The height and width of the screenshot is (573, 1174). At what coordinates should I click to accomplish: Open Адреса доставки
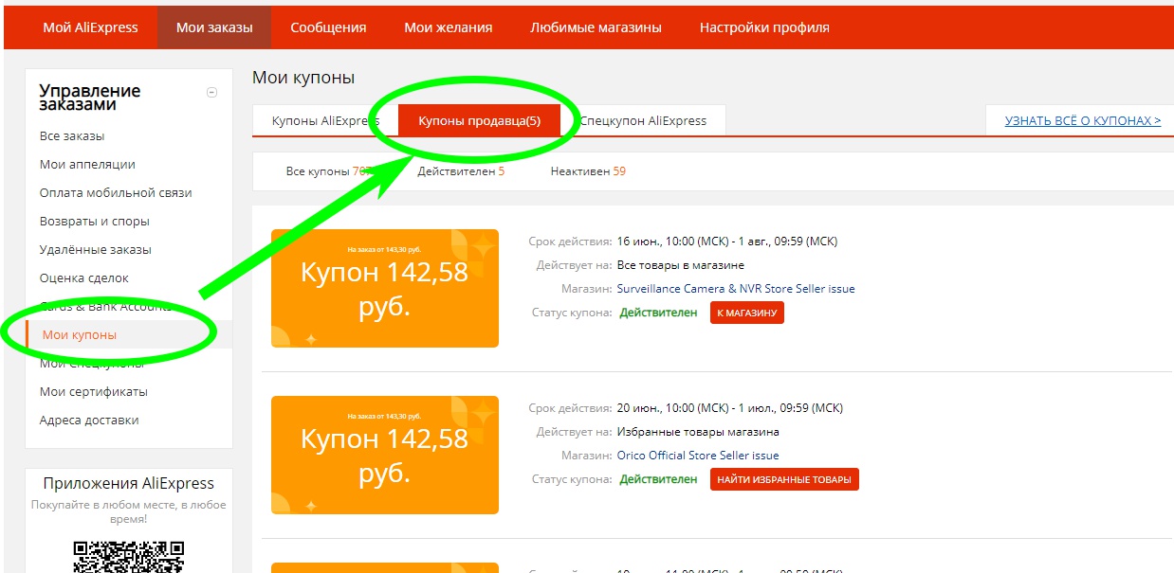(89, 420)
